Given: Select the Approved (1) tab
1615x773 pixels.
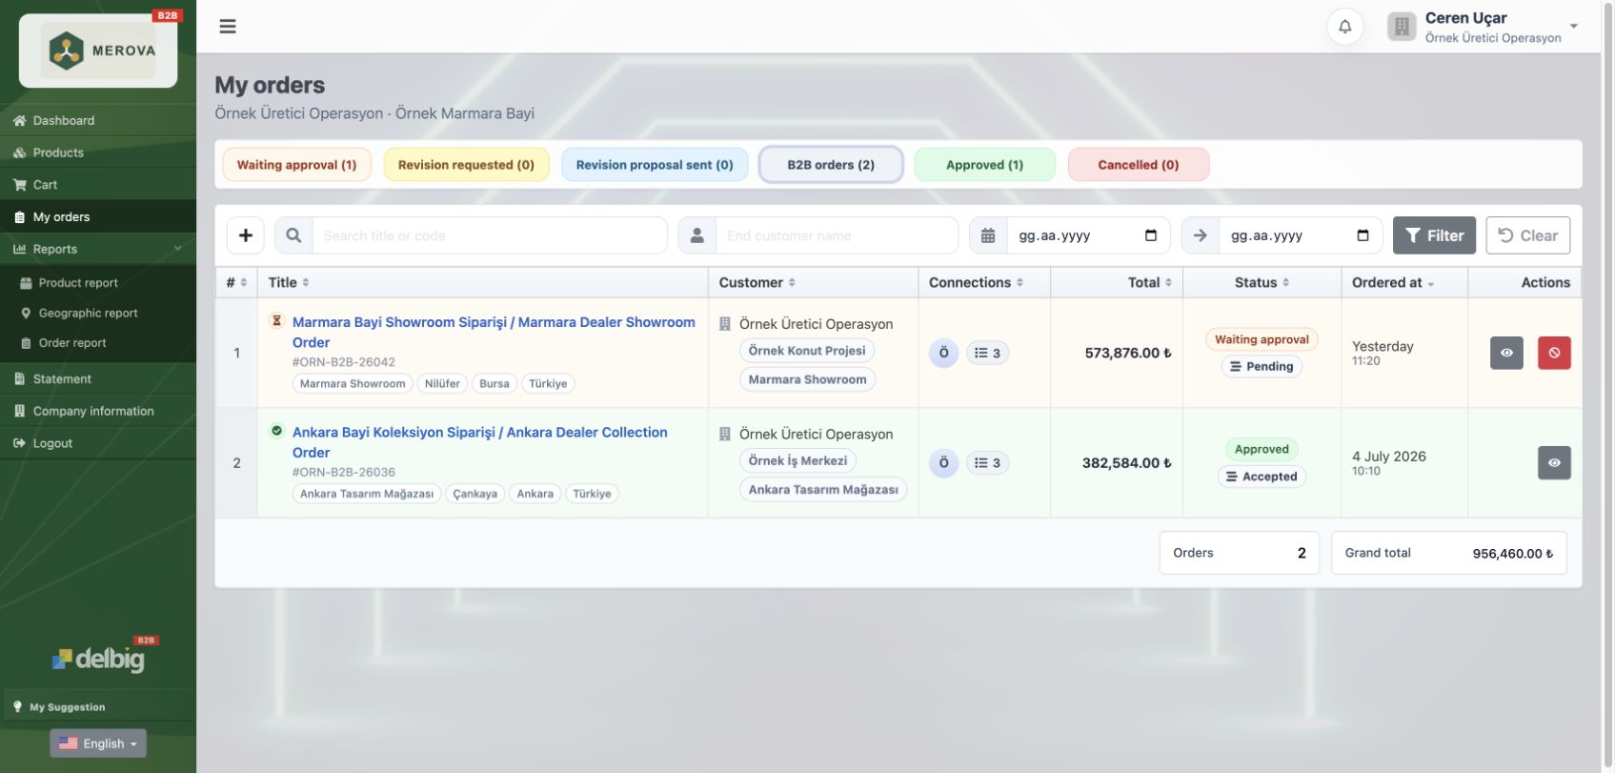Looking at the screenshot, I should coord(984,165).
